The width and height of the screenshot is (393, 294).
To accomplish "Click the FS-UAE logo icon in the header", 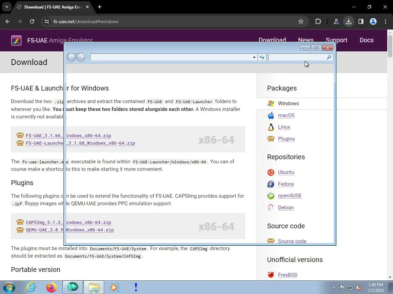I will coord(16,40).
